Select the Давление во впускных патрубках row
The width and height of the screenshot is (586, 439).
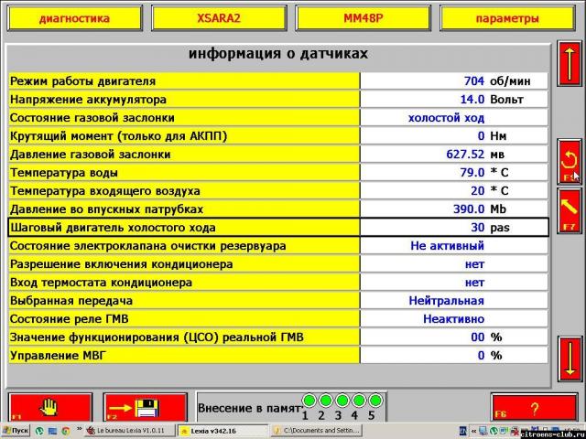pos(278,209)
